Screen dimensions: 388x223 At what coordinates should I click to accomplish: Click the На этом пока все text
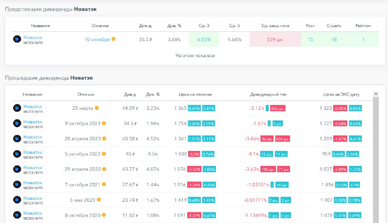pyautogui.click(x=195, y=56)
